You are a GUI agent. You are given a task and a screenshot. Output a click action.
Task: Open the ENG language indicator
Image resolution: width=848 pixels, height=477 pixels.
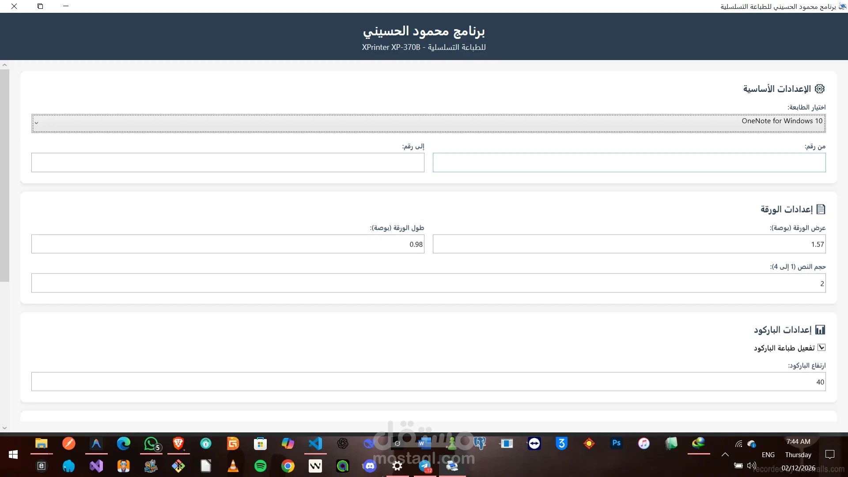[768, 454]
